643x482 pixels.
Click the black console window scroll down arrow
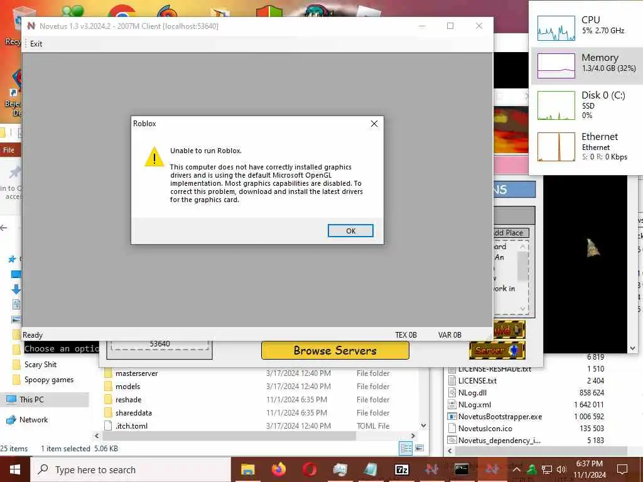point(632,348)
